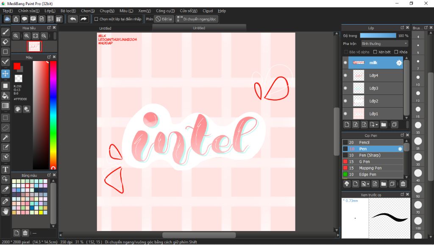Image resolution: width=434 pixels, height=245 pixels.
Task: Open the Chỉnh sửa(E) menu
Action: coord(29,11)
